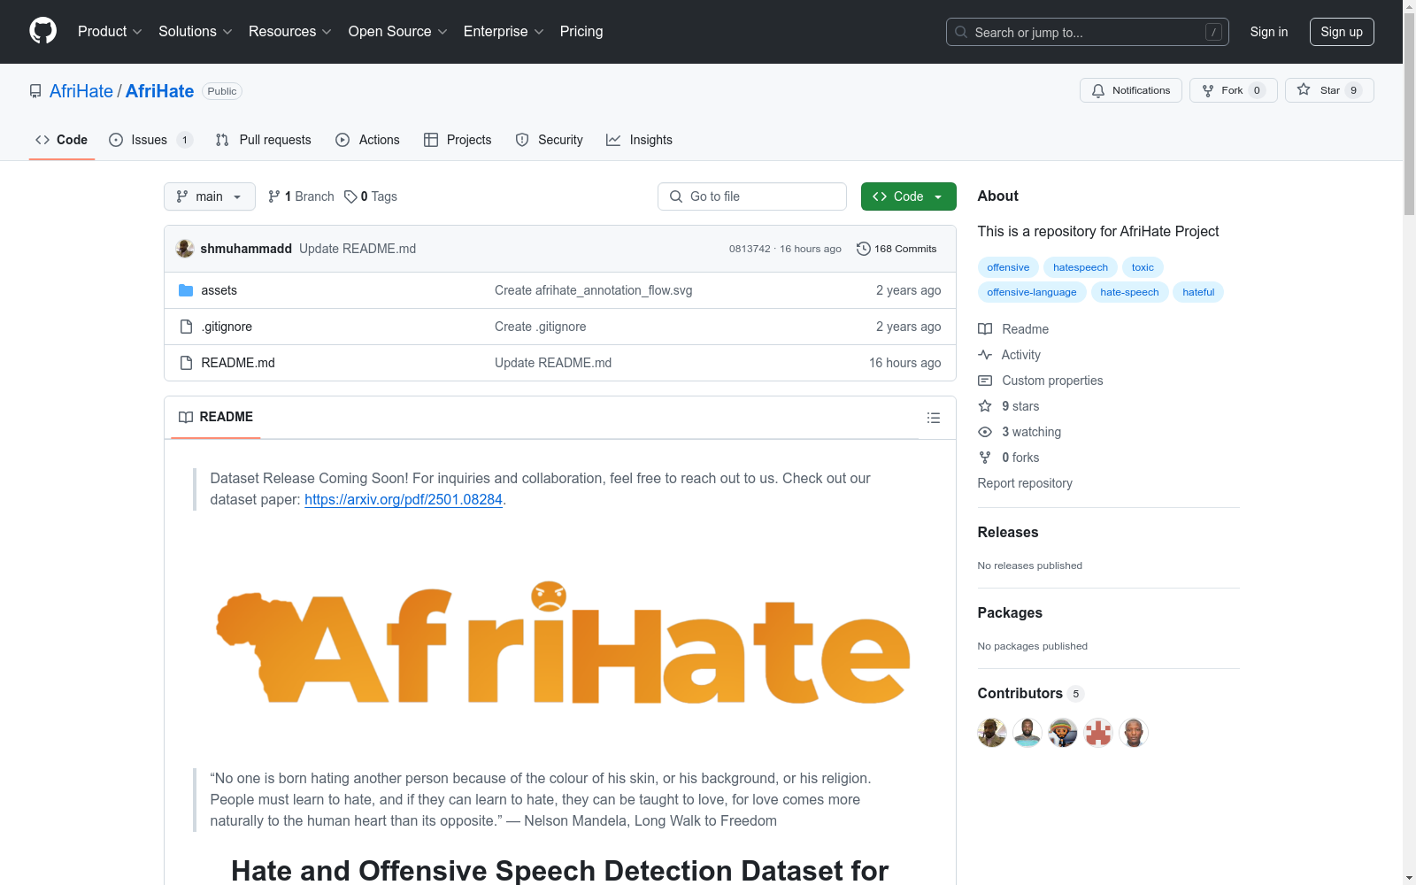
Task: Select the hateful topic tag
Action: 1198,292
